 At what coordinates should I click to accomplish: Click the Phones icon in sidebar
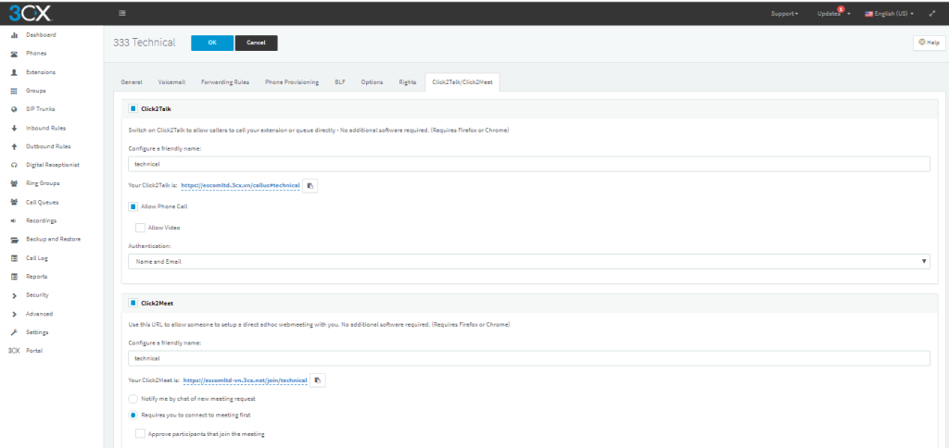[14, 54]
